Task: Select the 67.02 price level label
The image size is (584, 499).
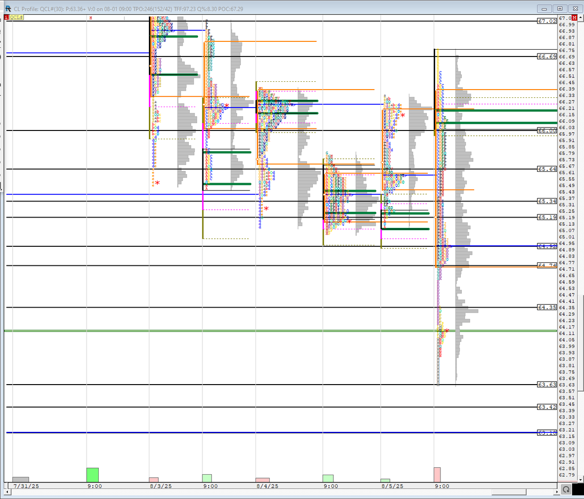Action: (x=547, y=21)
